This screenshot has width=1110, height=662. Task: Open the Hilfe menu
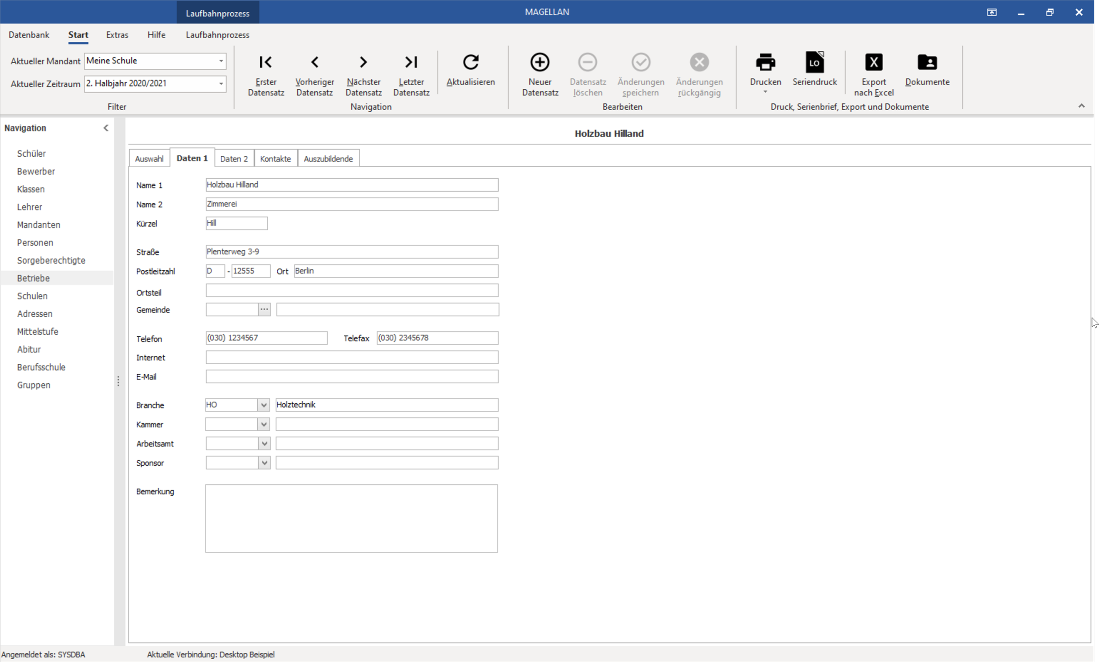pyautogui.click(x=156, y=35)
